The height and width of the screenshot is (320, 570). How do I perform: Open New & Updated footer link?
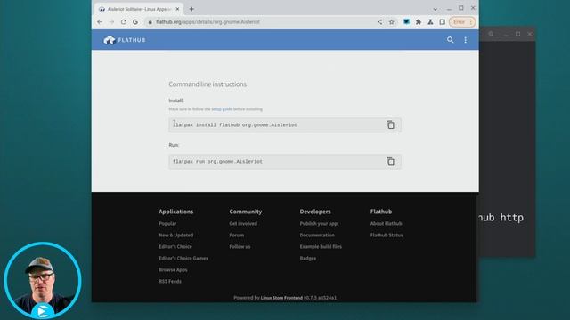[x=176, y=235]
